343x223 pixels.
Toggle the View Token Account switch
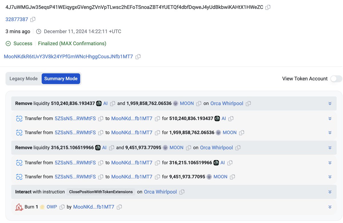(336, 79)
